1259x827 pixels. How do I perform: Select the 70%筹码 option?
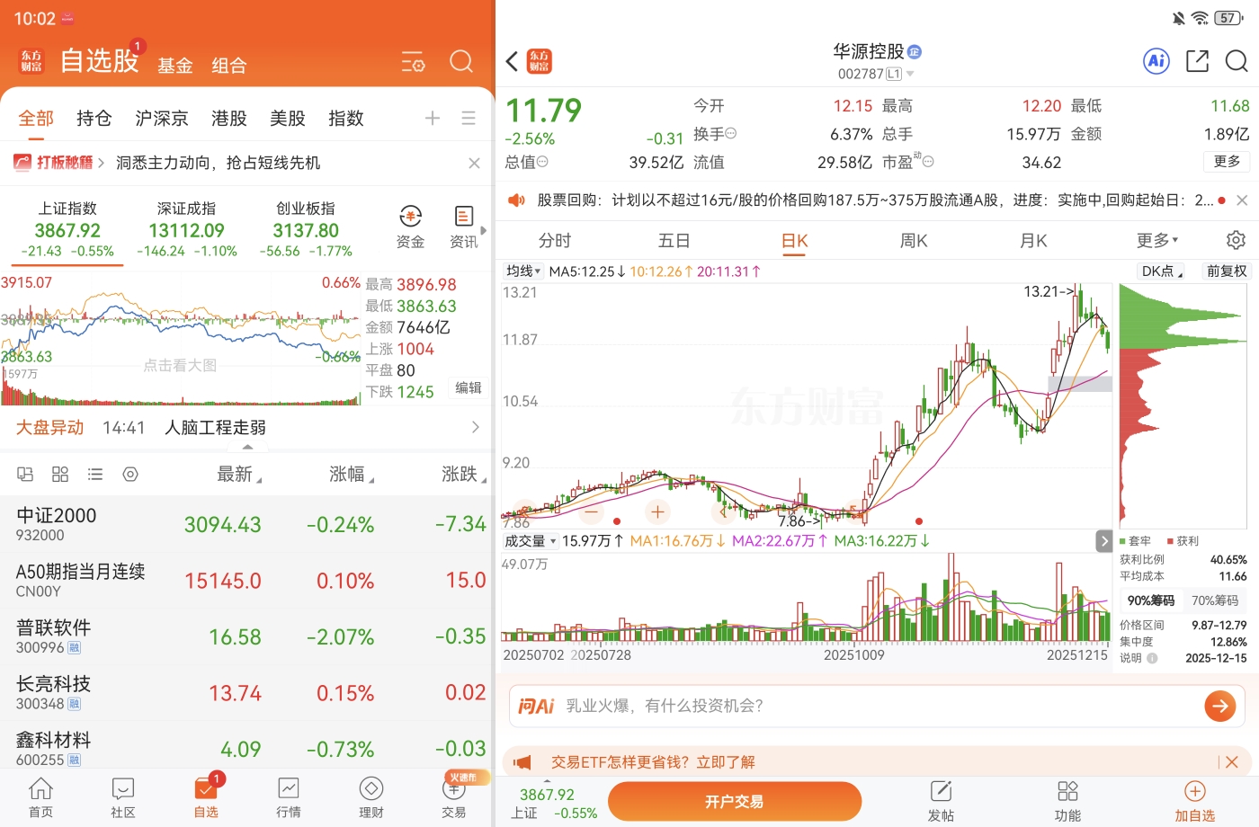click(1215, 600)
